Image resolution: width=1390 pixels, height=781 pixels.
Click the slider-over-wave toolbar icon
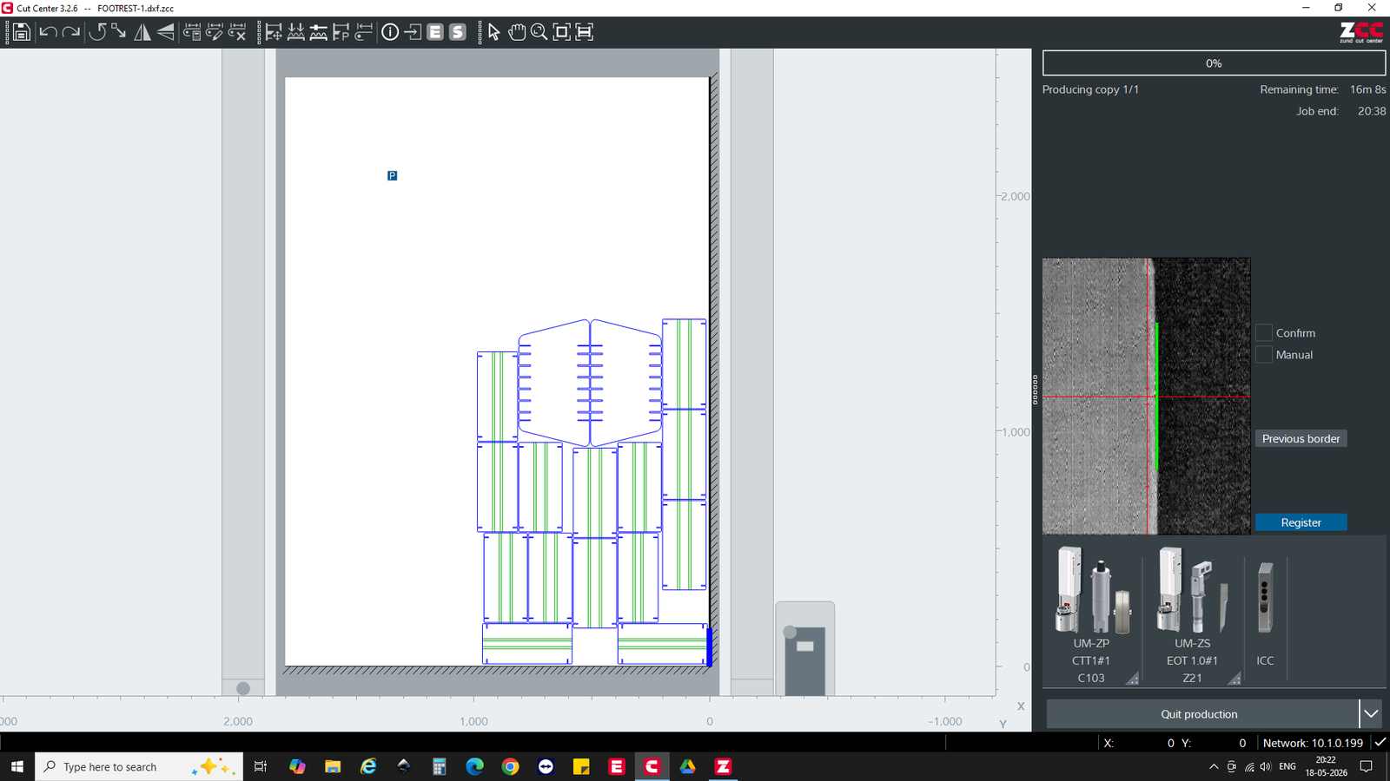tap(319, 32)
